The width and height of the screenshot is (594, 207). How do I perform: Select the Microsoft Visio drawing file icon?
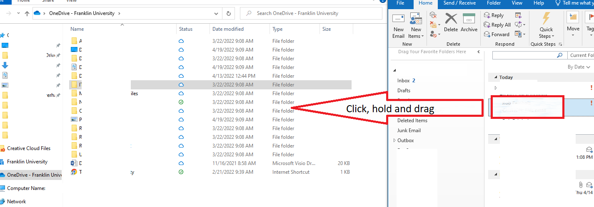74,163
